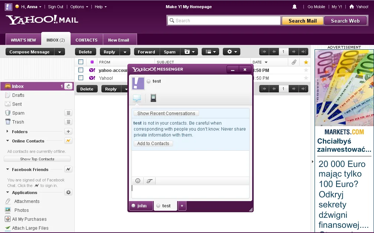Open the Compose Message dropdown arrow
This screenshot has height=233, width=374.
(60, 52)
